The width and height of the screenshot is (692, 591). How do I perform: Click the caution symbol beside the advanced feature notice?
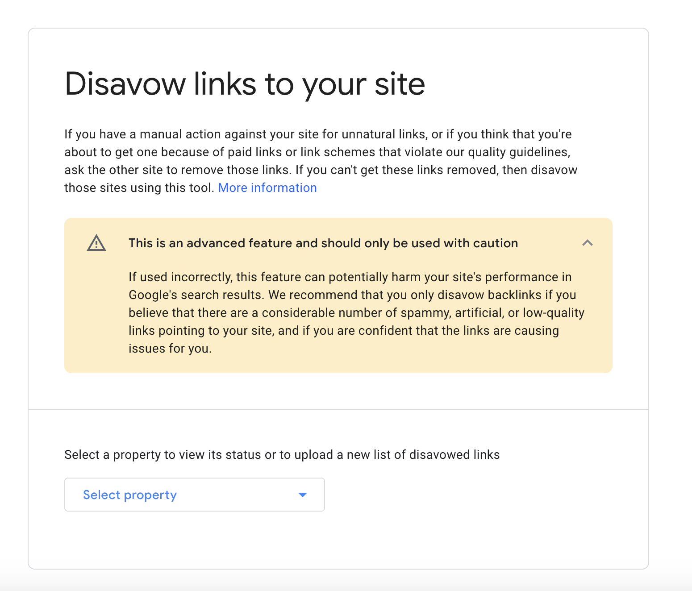click(x=96, y=243)
